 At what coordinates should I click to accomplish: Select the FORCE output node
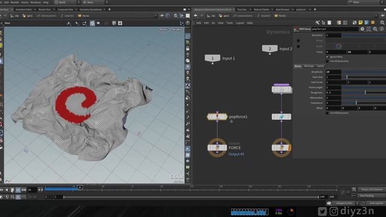[x=217, y=148]
